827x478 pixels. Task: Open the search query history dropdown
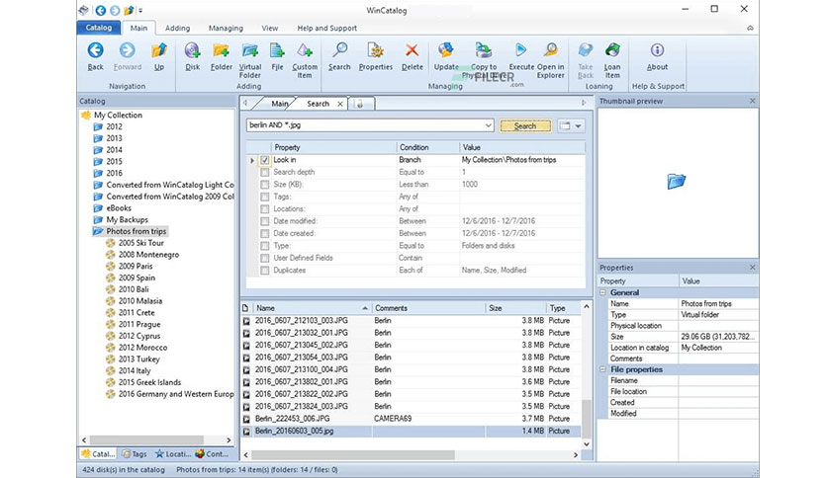pyautogui.click(x=489, y=125)
